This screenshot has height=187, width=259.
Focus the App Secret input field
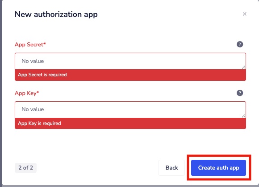tap(130, 61)
